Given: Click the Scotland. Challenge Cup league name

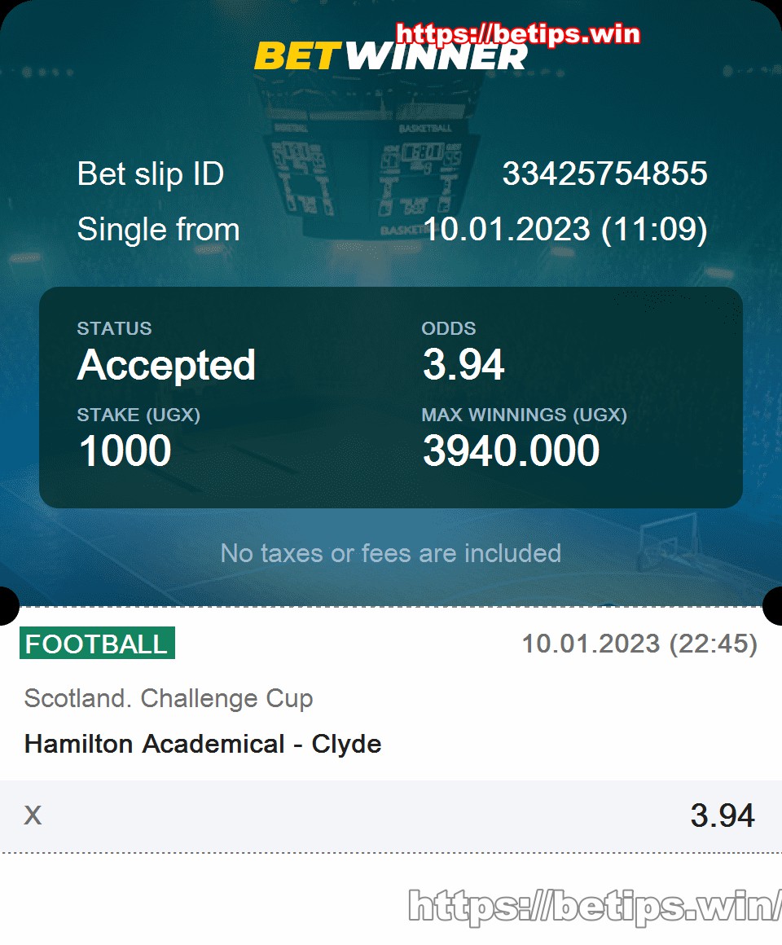Looking at the screenshot, I should 169,698.
